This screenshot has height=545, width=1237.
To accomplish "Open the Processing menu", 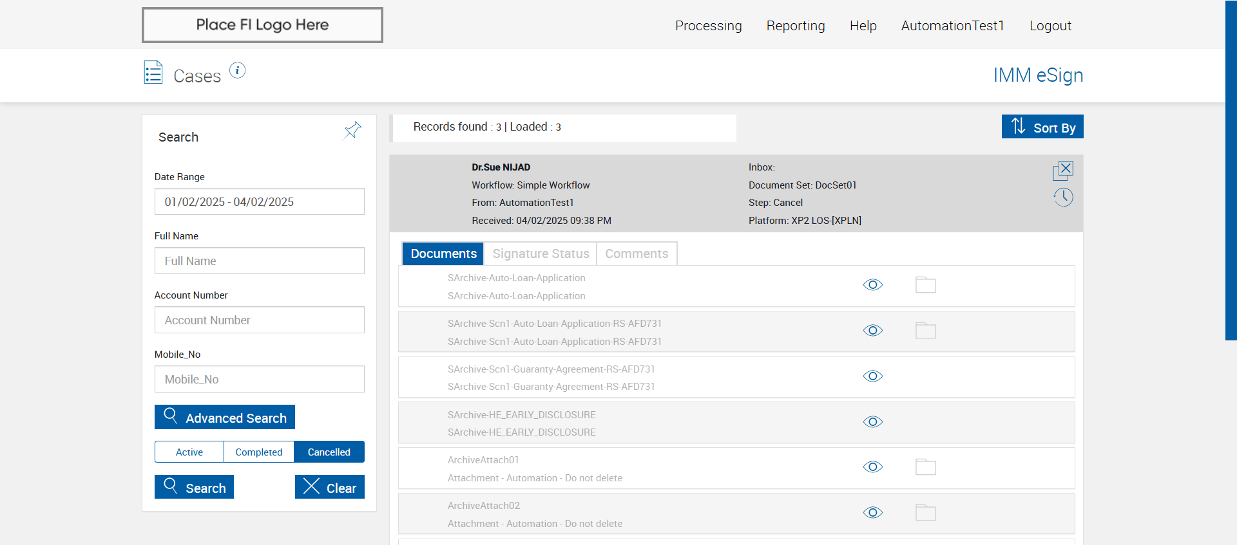I will click(x=708, y=26).
